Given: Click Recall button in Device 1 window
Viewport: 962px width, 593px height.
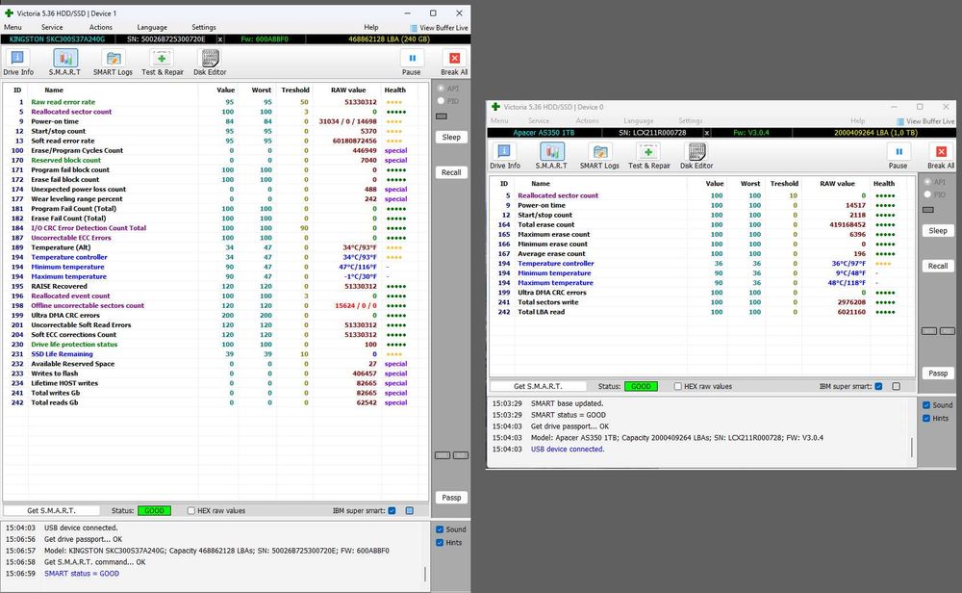Looking at the screenshot, I should pos(451,172).
